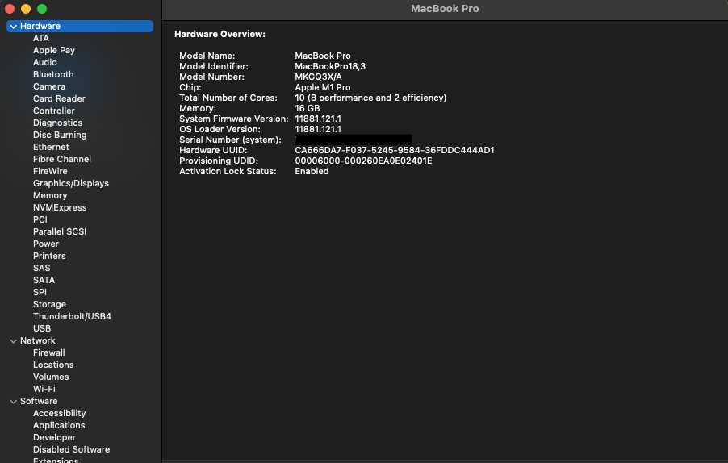Screen dimensions: 728x463
Task: Open the Developer entry
Action: pos(54,437)
